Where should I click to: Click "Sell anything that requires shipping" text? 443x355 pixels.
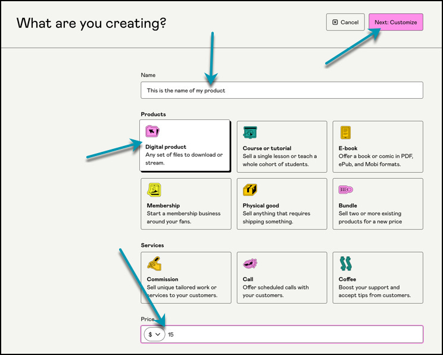[276, 217]
